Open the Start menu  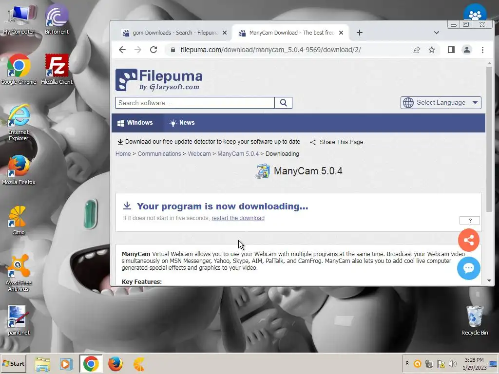13,363
